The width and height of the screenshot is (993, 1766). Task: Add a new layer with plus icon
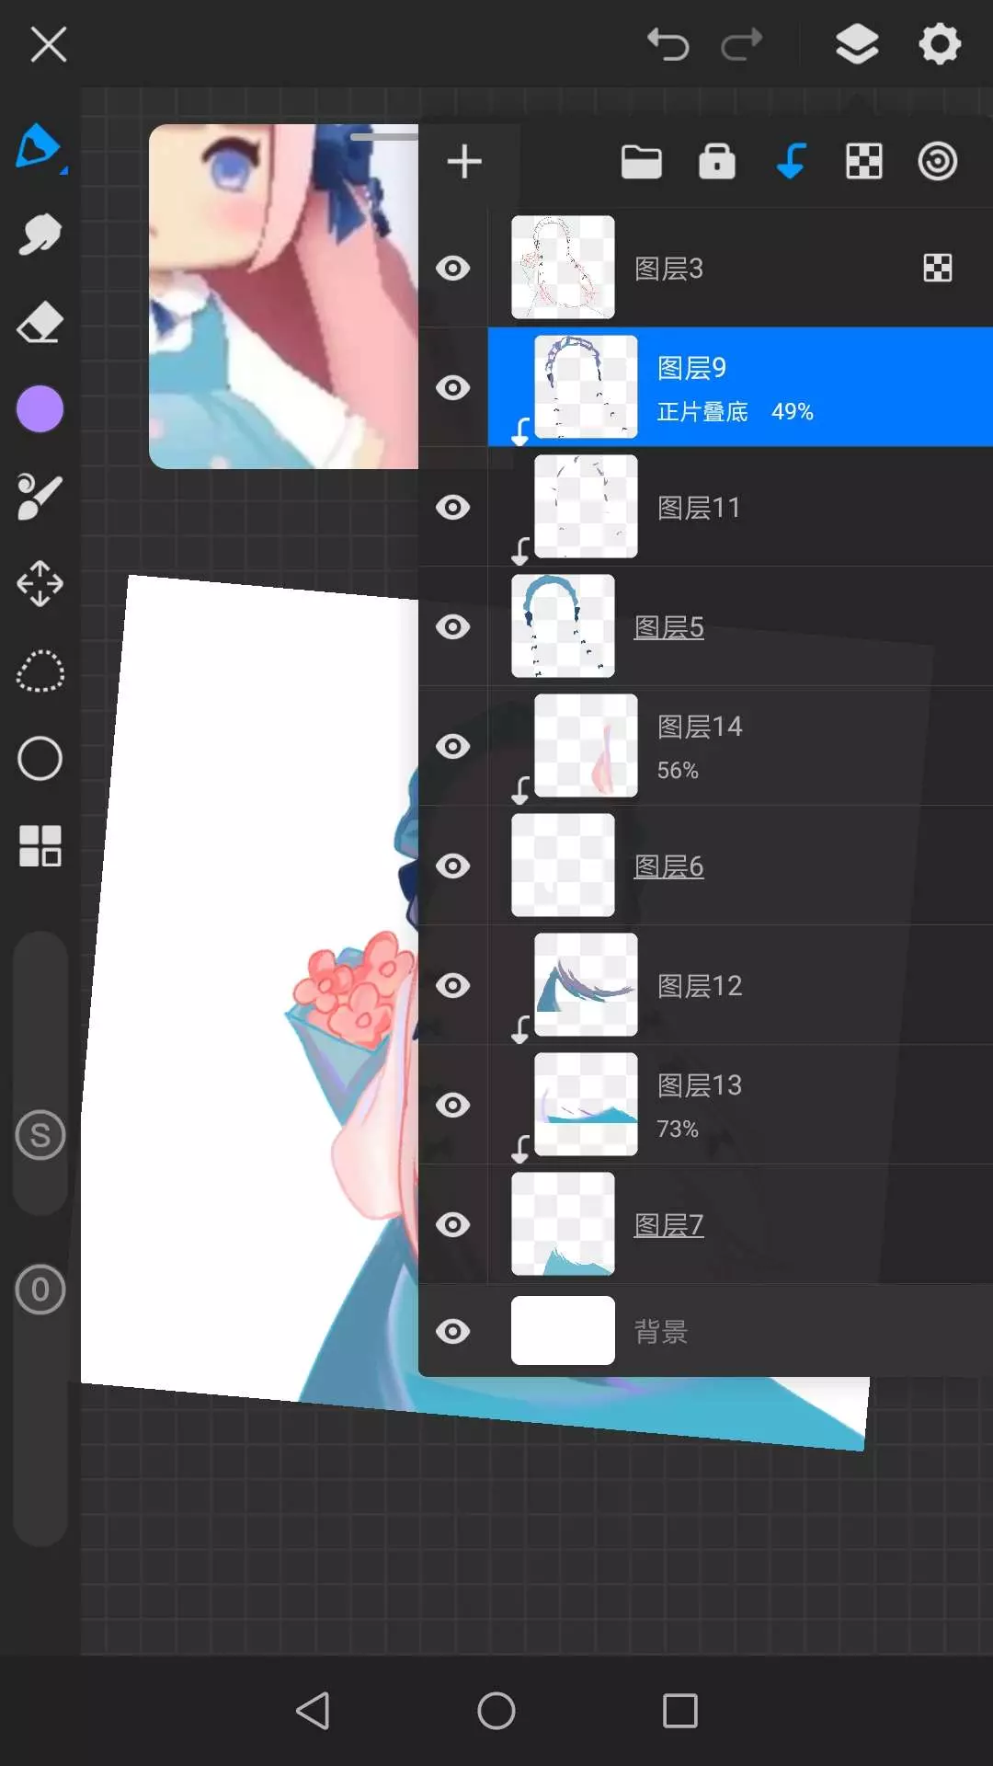[x=464, y=162]
